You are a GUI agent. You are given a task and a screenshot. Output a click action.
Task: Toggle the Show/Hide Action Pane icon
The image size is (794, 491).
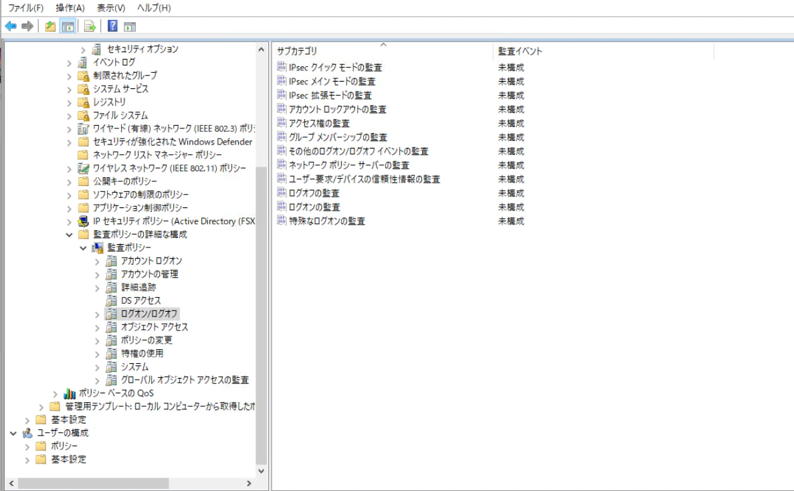(x=130, y=26)
